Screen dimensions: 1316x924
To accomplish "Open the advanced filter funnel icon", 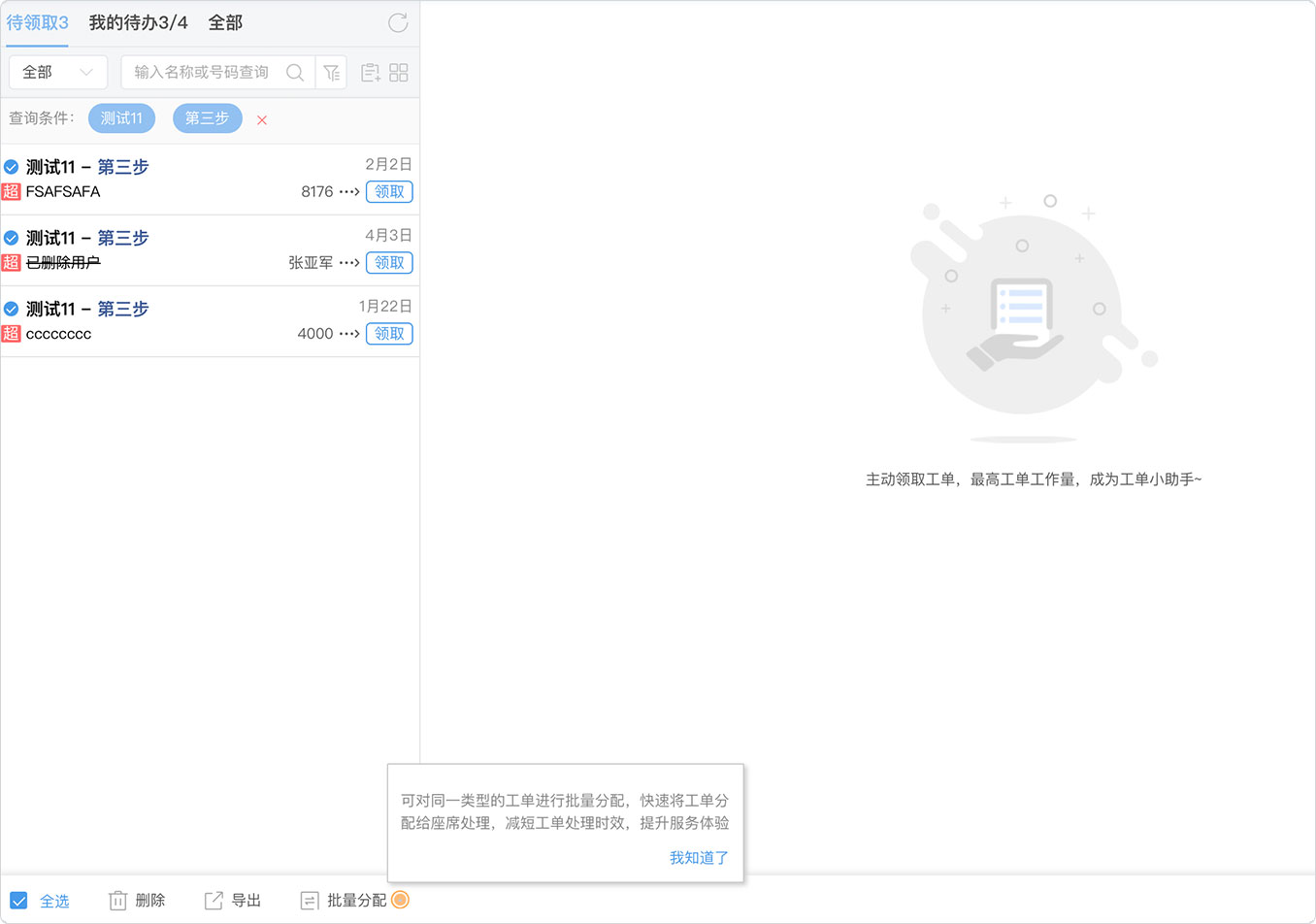I will 332,73.
